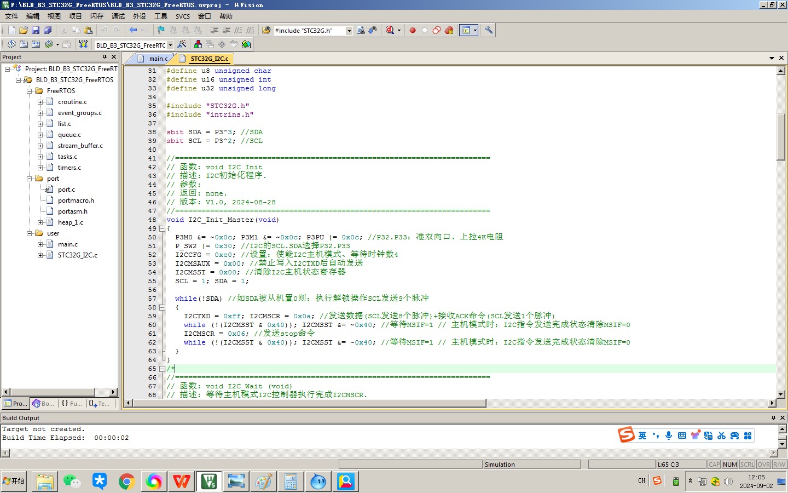The image size is (788, 493).
Task: Save the current file with the floppy icon
Action: [x=36, y=31]
